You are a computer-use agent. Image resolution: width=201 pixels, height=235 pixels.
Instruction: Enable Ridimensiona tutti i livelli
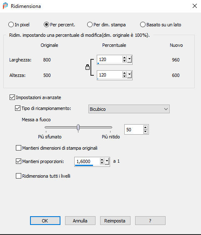pyautogui.click(x=18, y=176)
